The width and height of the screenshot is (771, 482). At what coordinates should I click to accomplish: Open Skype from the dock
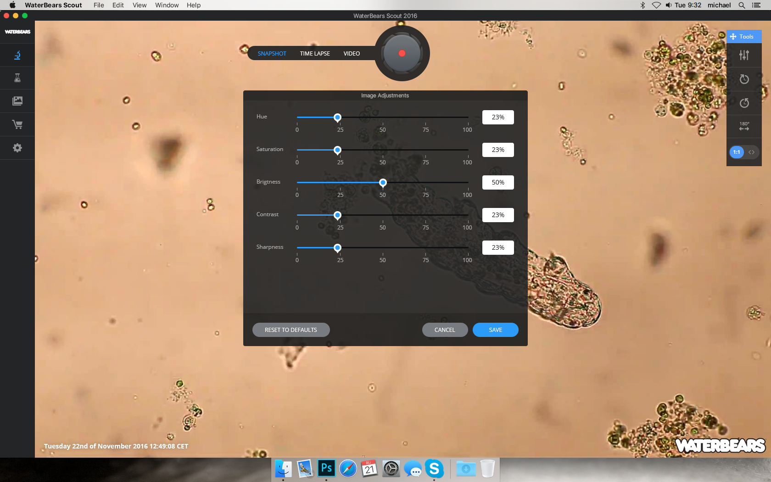[x=434, y=469]
